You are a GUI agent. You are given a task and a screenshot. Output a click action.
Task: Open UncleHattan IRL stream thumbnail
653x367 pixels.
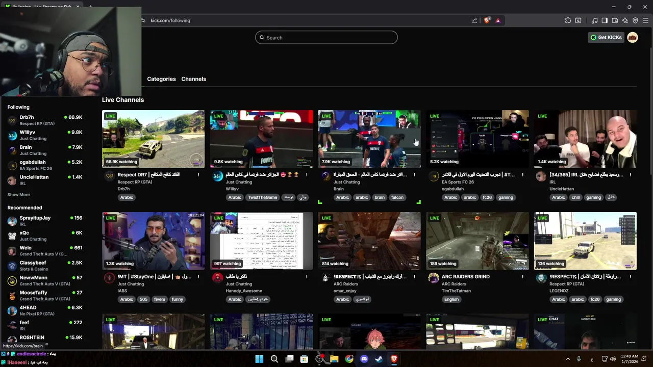click(x=585, y=139)
